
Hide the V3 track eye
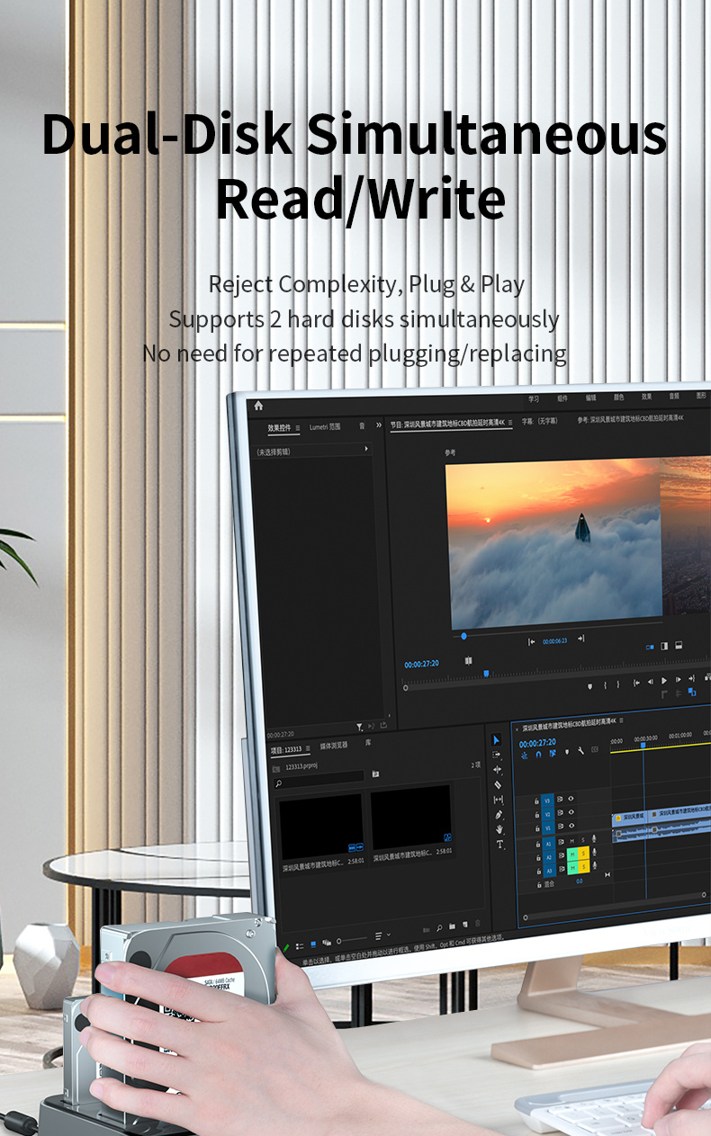(x=571, y=798)
